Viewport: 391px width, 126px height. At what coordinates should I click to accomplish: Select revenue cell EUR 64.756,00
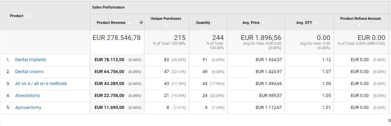109,72
